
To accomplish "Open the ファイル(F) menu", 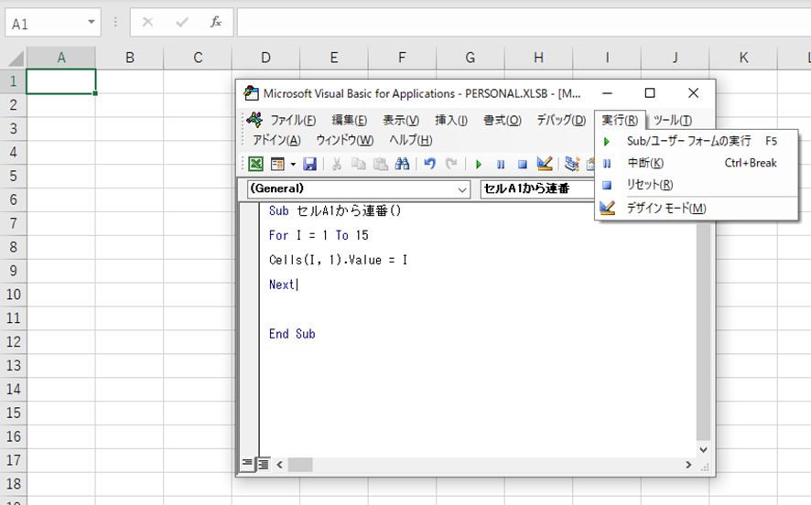I will click(293, 121).
